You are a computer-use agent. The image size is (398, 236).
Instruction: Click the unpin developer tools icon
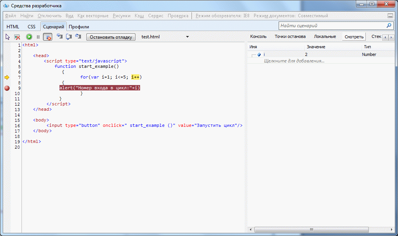click(390, 16)
